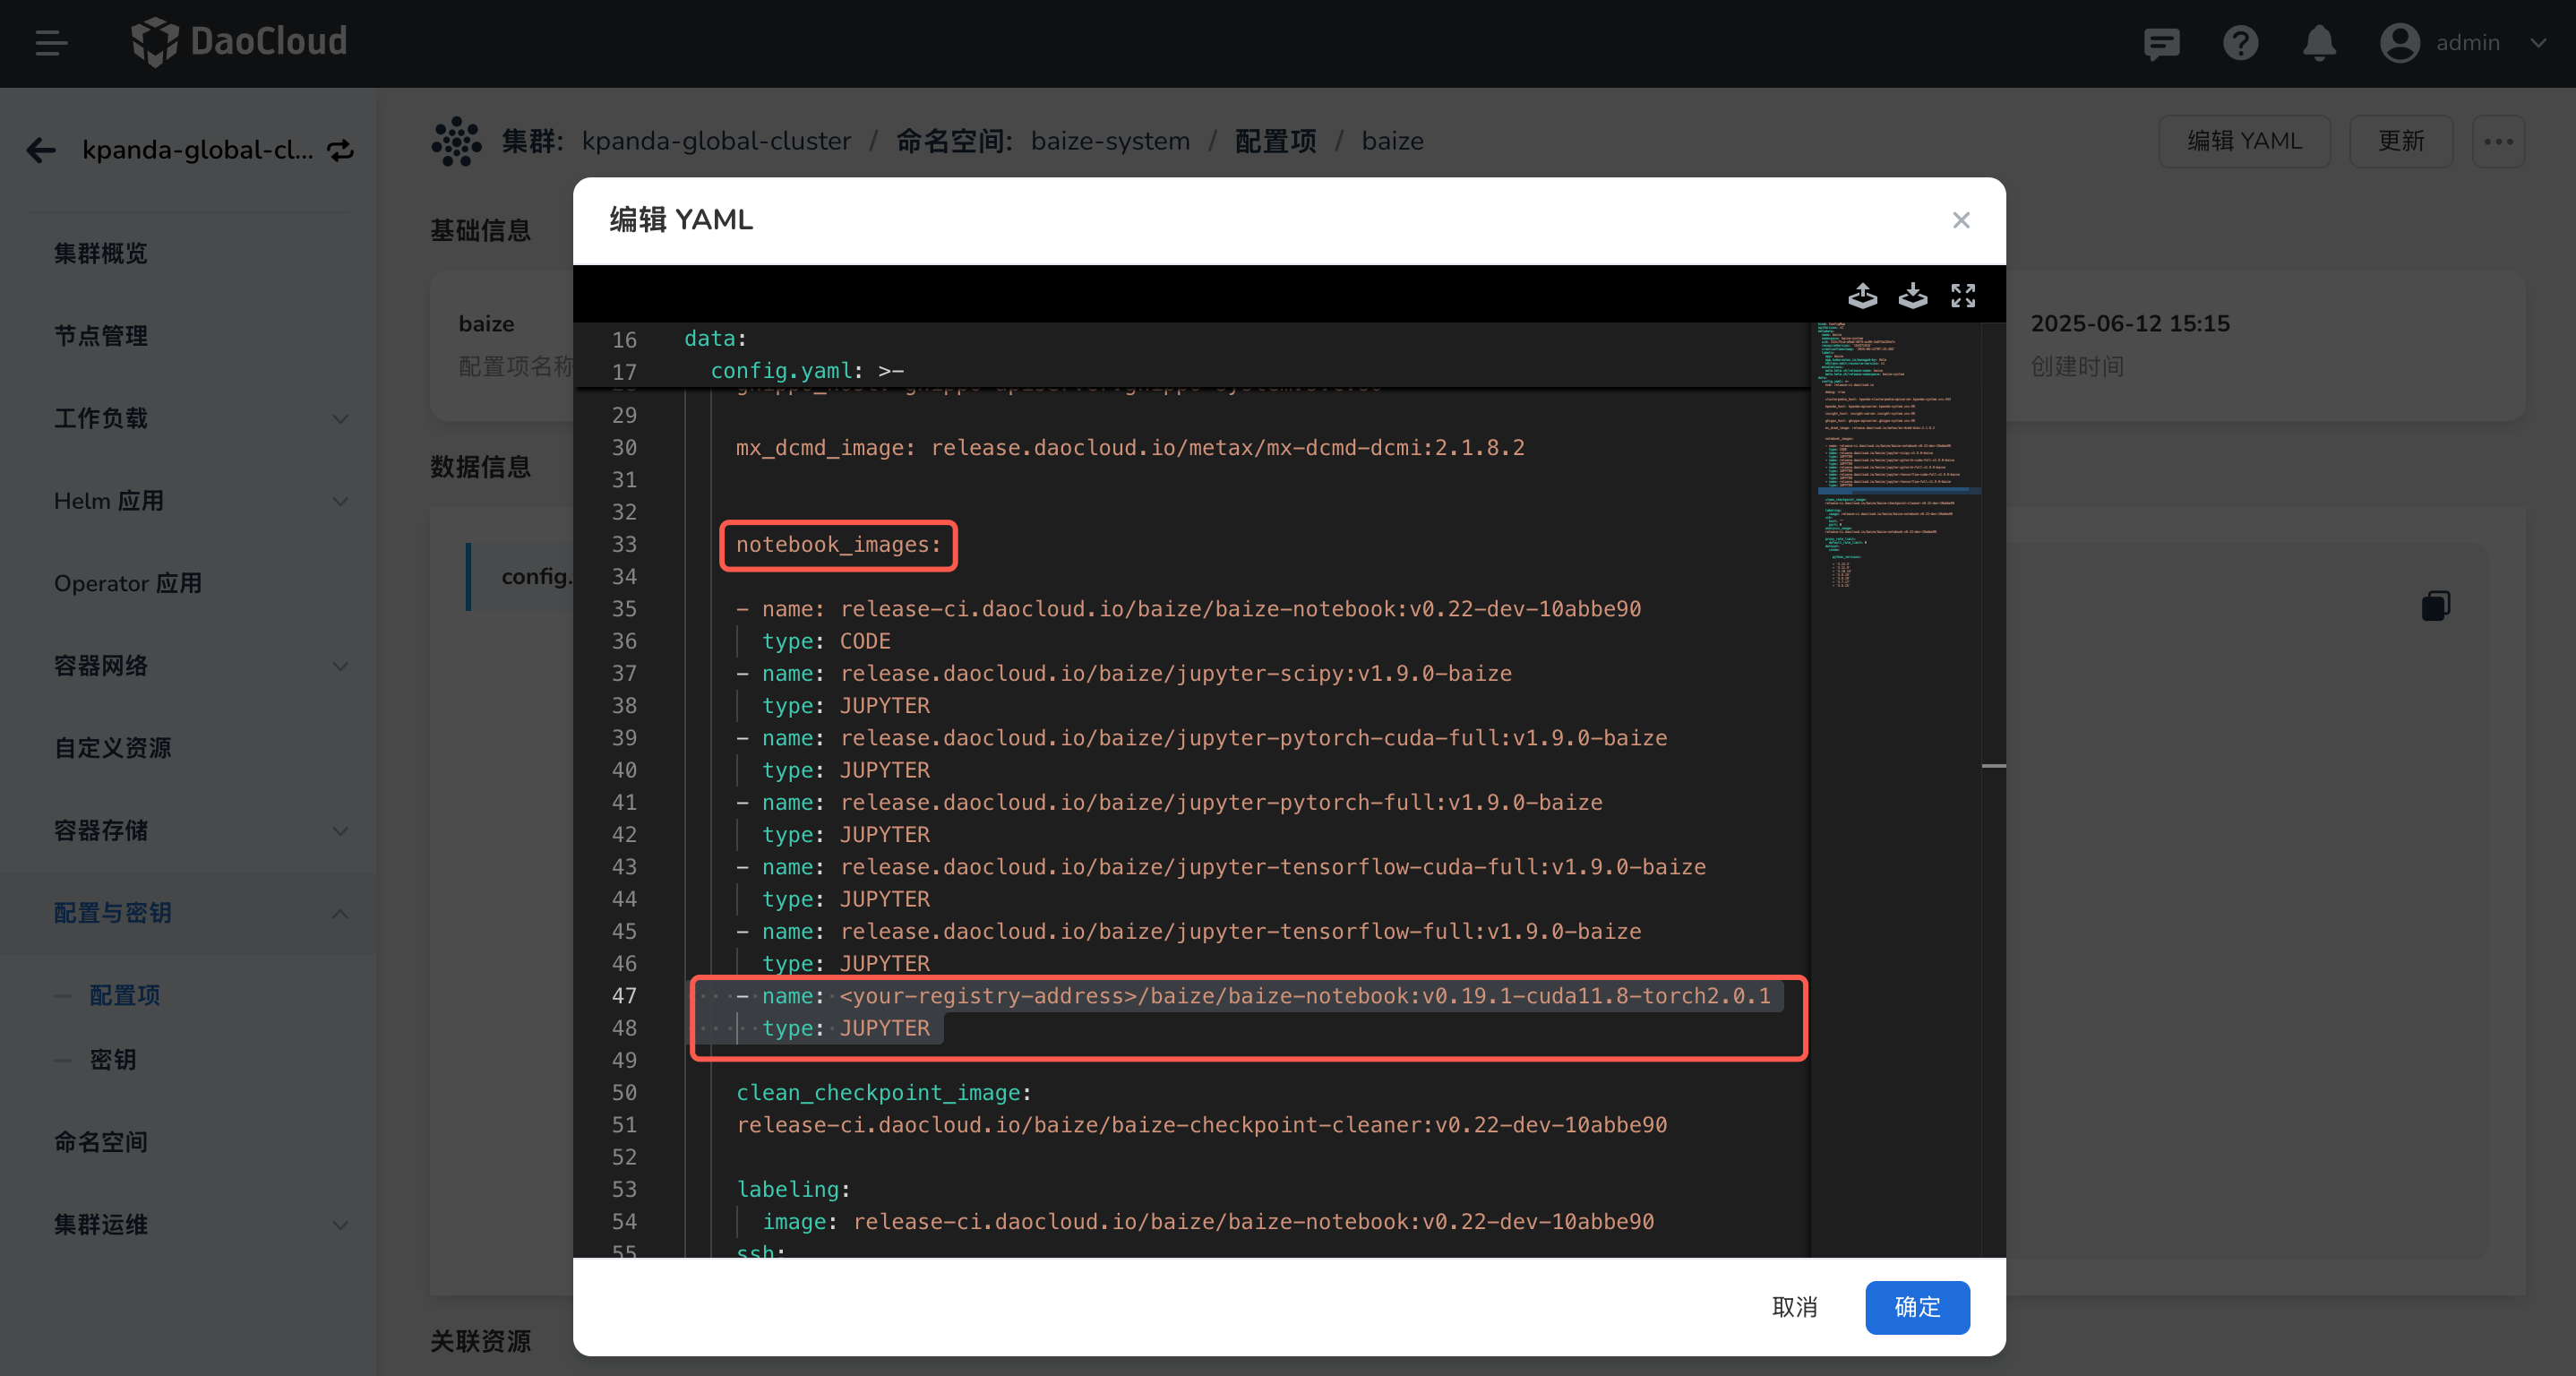Open the messages chat icon in header
Image resolution: width=2576 pixels, height=1376 pixels.
2161,43
